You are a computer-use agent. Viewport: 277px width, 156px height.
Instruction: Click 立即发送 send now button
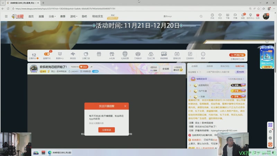coord(107,130)
